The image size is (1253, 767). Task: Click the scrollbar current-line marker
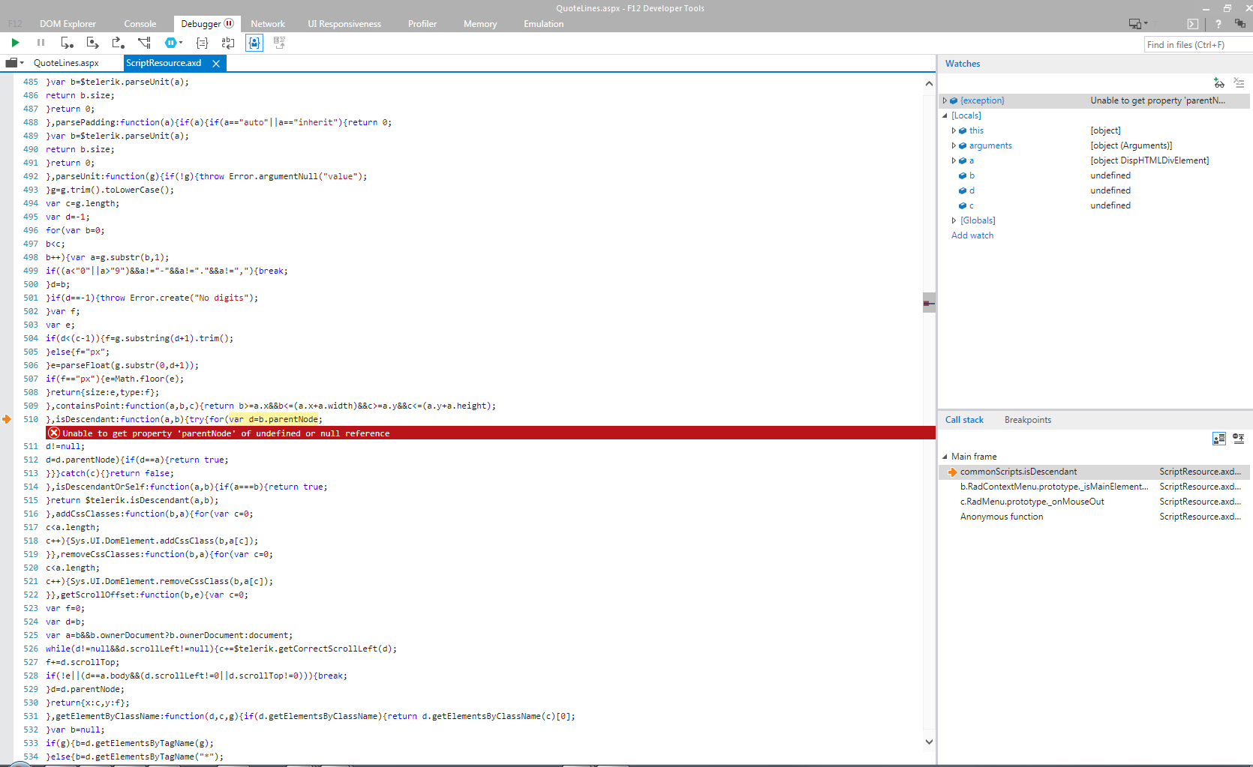[x=929, y=303]
